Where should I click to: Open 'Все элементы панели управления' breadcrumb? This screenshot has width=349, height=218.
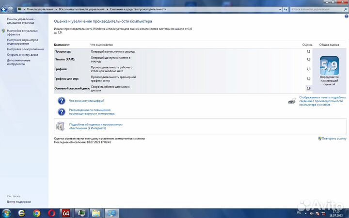pos(81,9)
